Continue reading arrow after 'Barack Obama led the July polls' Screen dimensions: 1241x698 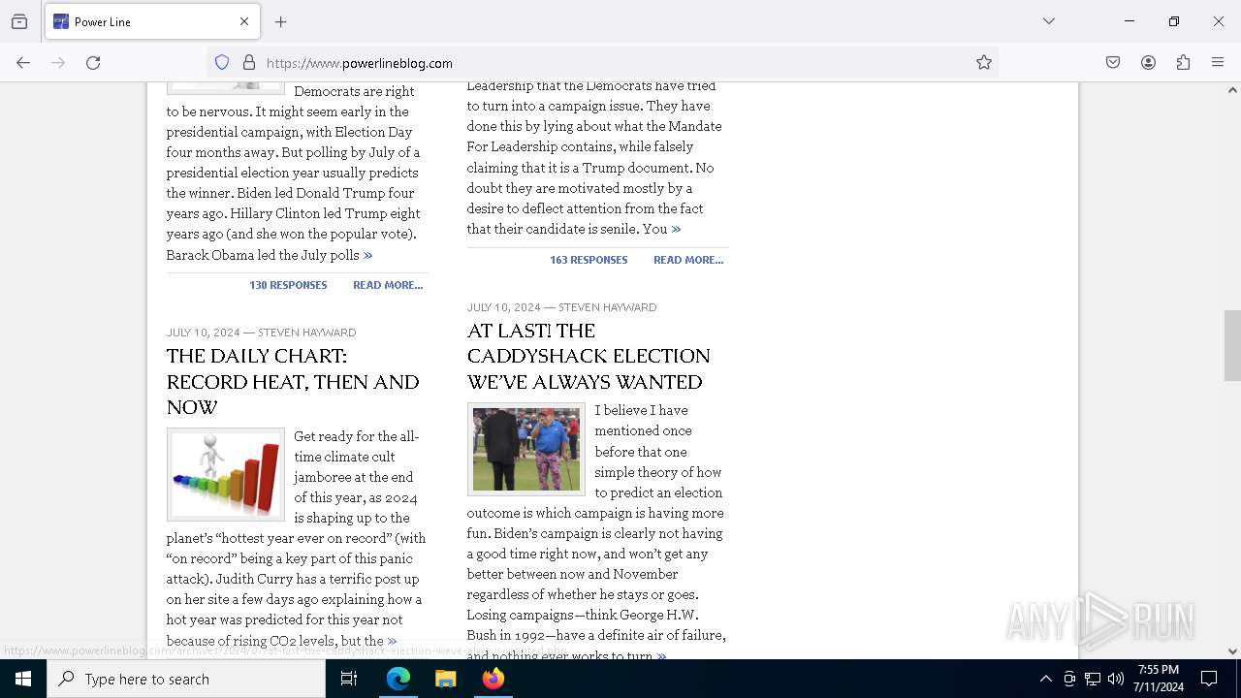click(x=367, y=255)
